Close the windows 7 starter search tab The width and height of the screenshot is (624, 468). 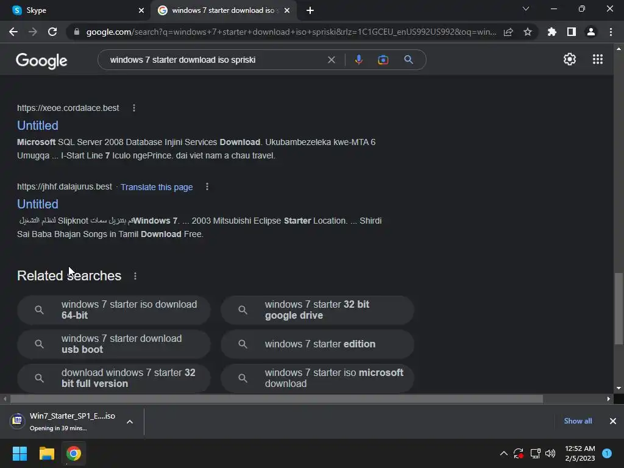[x=287, y=10]
